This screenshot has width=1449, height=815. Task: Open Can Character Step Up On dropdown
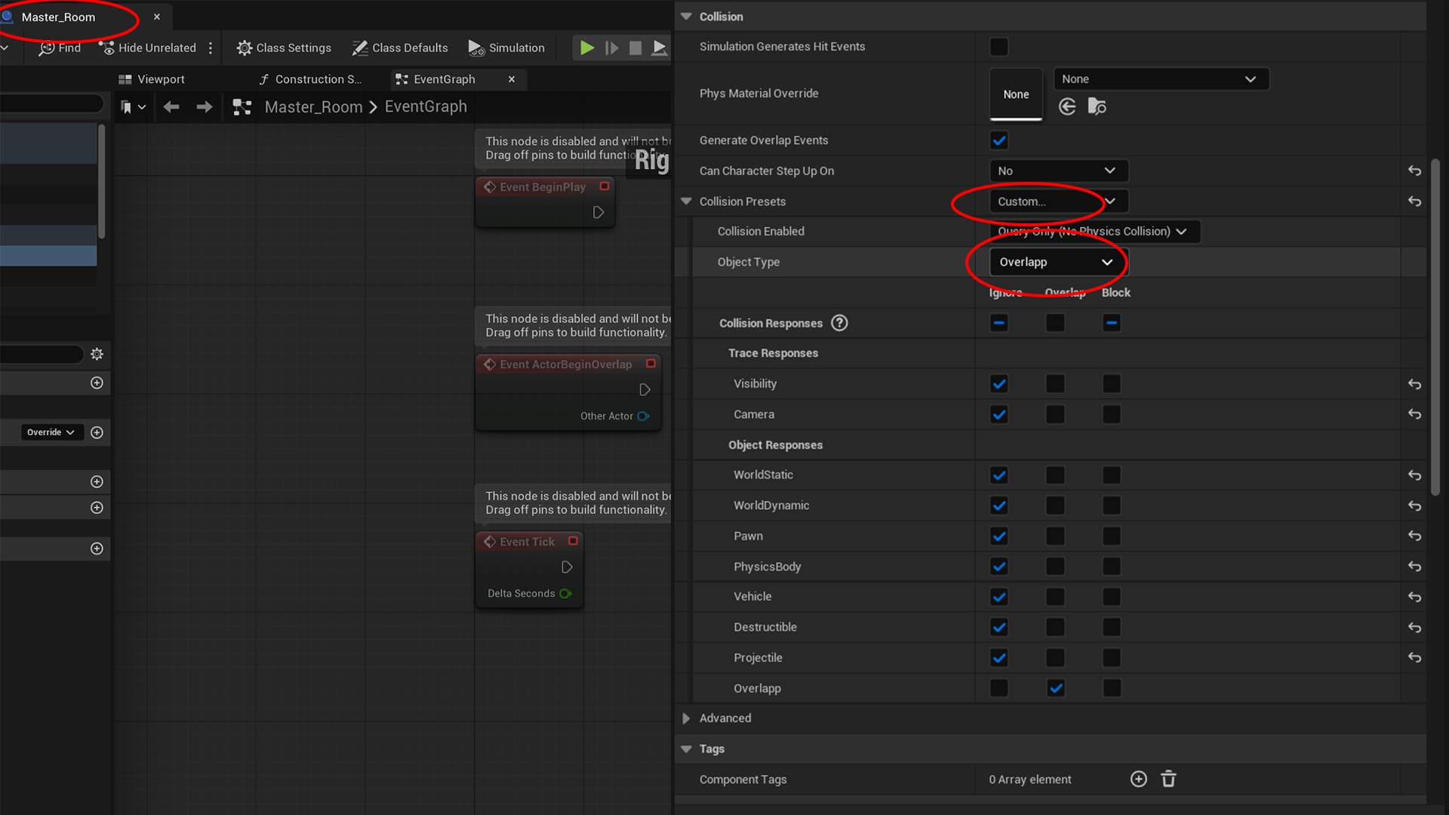(x=1058, y=171)
